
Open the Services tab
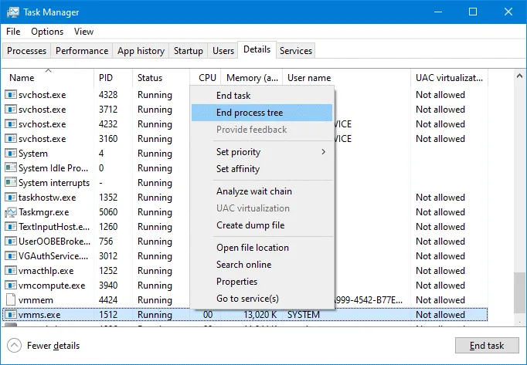(x=295, y=51)
